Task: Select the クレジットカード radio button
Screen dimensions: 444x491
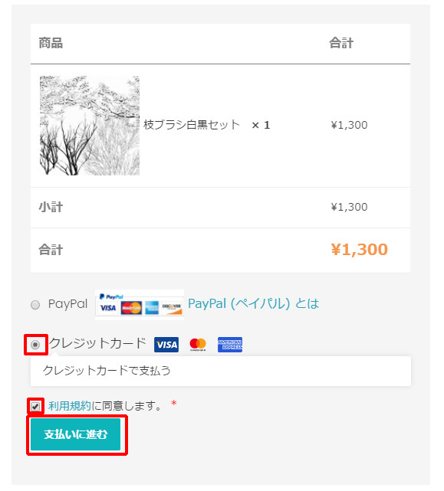Action: (x=35, y=345)
